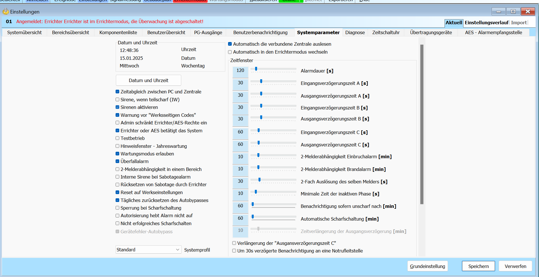The width and height of the screenshot is (539, 277).
Task: Discard changes with the Verwerfen button
Action: click(x=515, y=266)
